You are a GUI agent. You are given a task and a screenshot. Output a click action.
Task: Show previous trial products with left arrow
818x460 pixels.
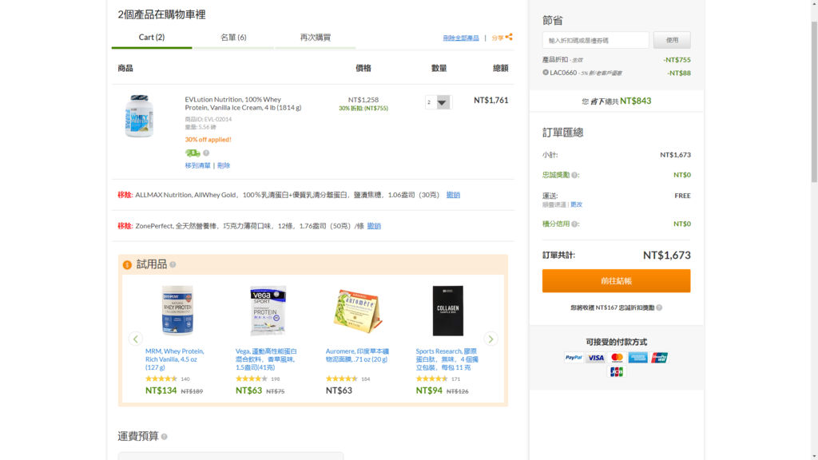click(136, 339)
